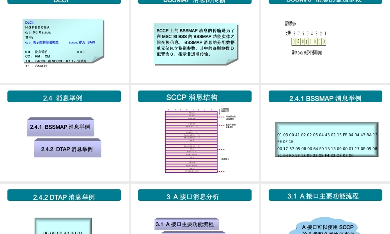390x234 pixels.
Task: Click blue text "c2 c1 表示控制信道类型"
Action: 42,43
